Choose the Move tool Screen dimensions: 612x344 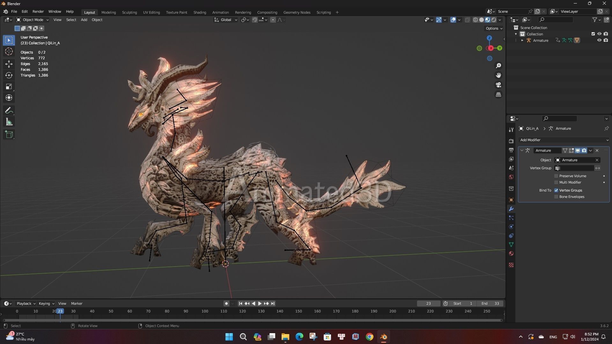coord(9,64)
